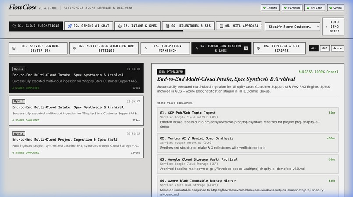This screenshot has height=197, width=353.
Task: Click the cloud icon on Cloud Automations tab
Action: tap(14, 26)
